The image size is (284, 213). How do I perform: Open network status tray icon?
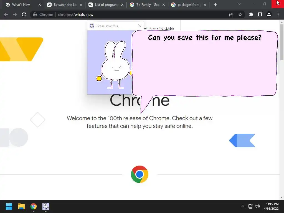[x=250, y=206]
